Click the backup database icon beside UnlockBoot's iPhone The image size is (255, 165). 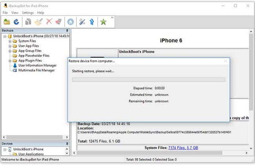pyautogui.click(x=10, y=36)
